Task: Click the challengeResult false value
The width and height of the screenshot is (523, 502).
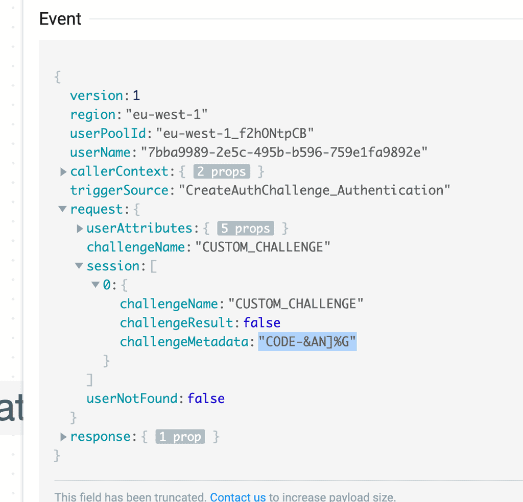Action: click(261, 323)
